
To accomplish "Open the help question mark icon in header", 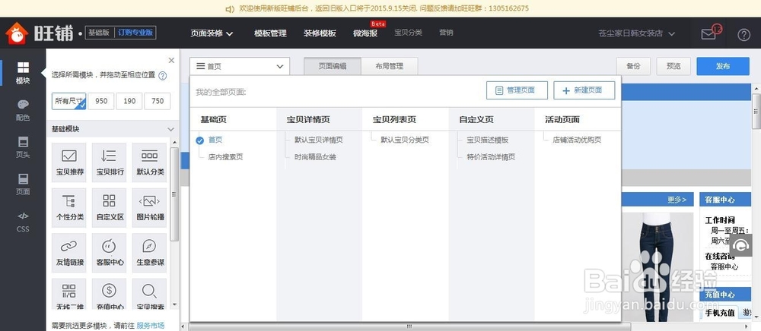I will [x=743, y=35].
